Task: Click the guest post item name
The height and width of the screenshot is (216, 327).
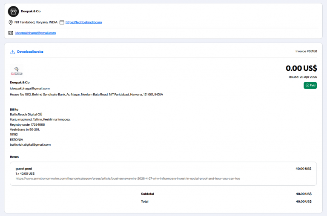Action: (24, 169)
